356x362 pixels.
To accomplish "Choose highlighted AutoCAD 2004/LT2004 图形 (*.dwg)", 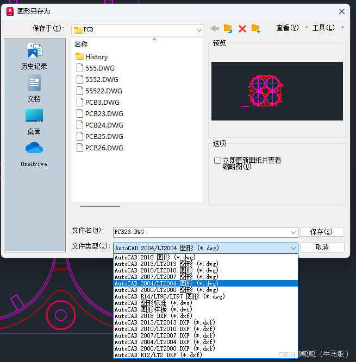I will pos(205,283).
